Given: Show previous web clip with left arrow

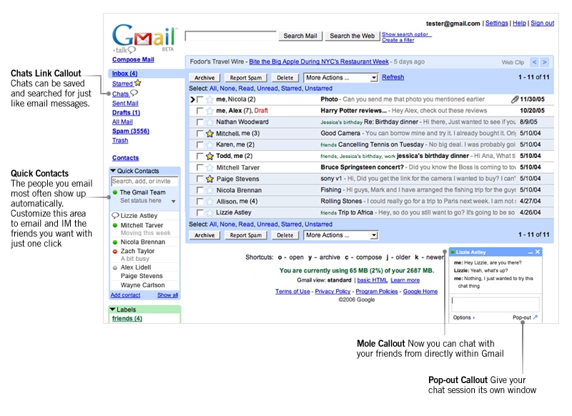Looking at the screenshot, I should tap(533, 62).
